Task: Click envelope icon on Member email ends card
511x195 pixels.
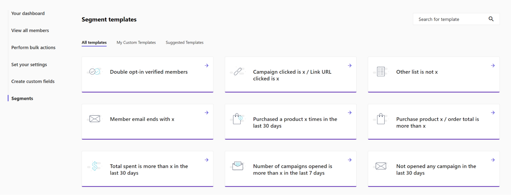Action: 95,119
